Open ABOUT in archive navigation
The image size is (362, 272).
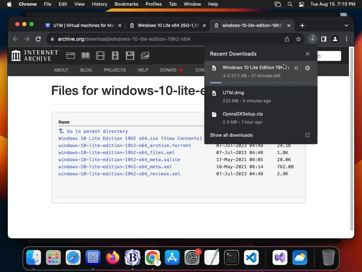tap(61, 70)
